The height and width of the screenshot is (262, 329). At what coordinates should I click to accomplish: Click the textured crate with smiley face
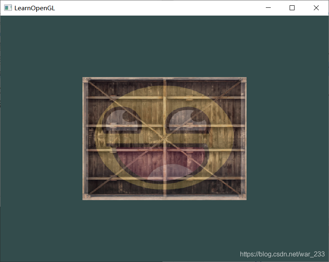point(164,139)
